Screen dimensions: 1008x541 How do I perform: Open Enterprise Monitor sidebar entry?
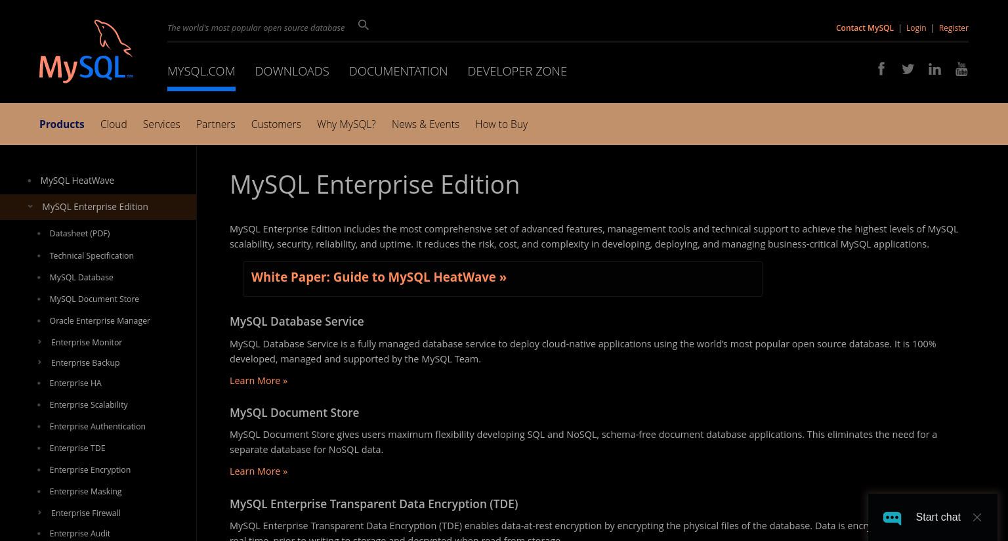86,342
